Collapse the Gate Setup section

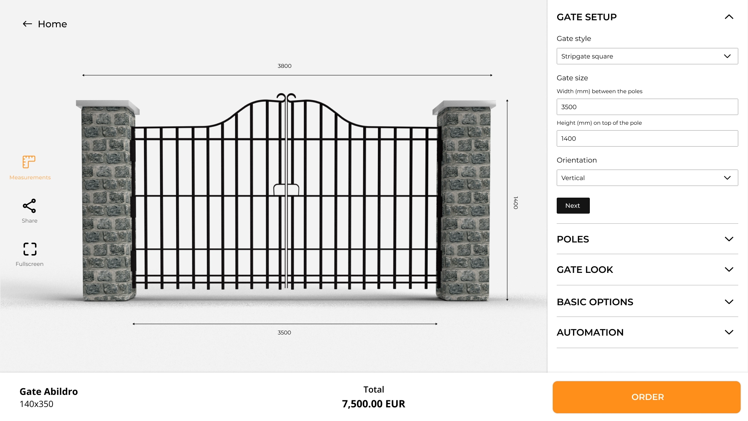tap(729, 17)
